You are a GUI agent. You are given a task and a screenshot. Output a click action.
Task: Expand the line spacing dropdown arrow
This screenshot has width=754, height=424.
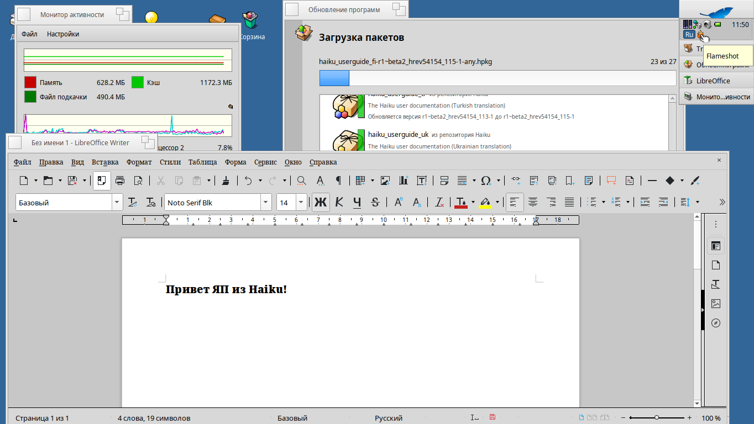(x=698, y=203)
